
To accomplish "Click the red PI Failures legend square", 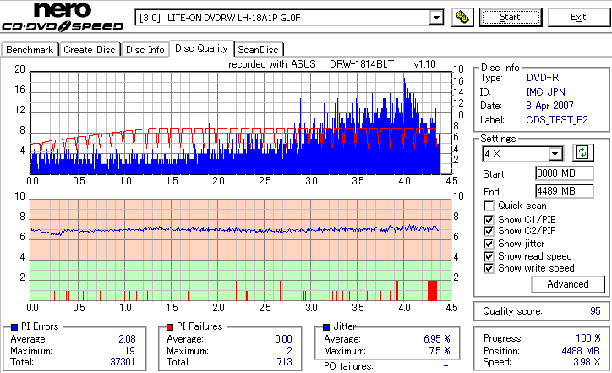I will click(170, 327).
